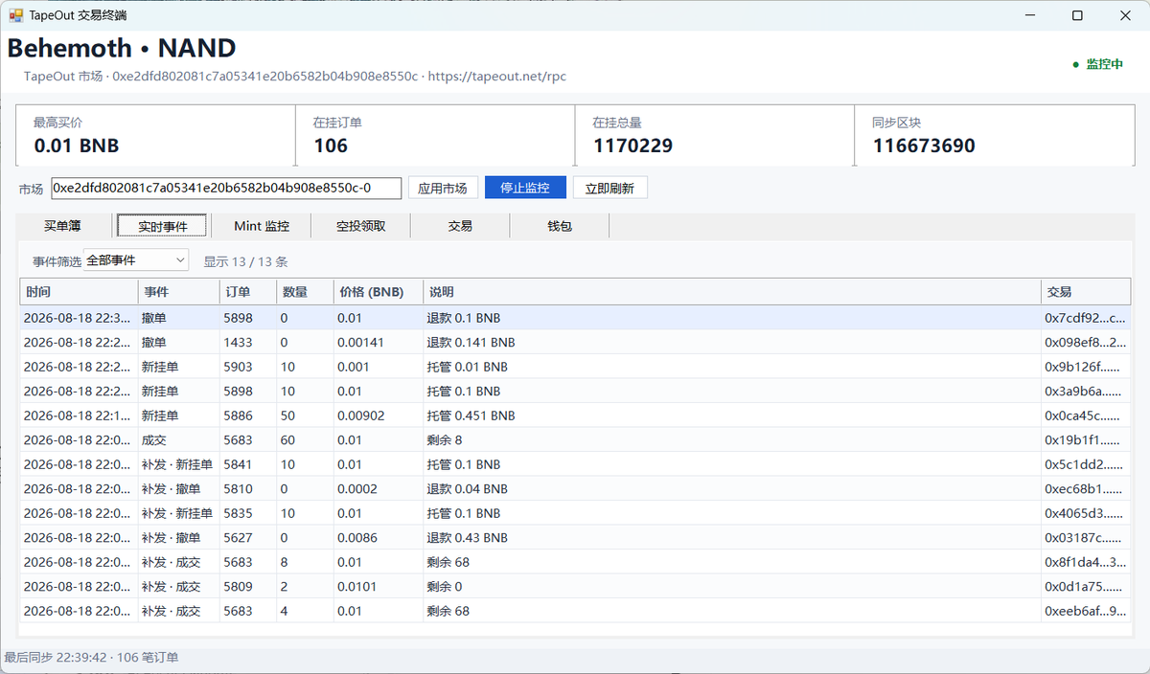Click the 交易 column header in the table
The image size is (1150, 674).
coord(1086,292)
